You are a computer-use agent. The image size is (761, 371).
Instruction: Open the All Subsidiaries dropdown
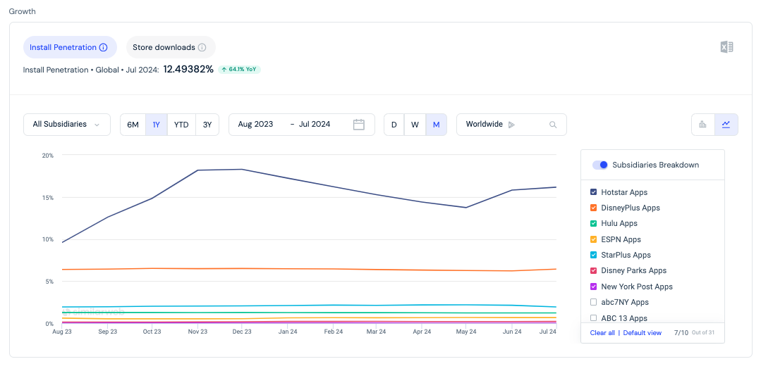67,125
